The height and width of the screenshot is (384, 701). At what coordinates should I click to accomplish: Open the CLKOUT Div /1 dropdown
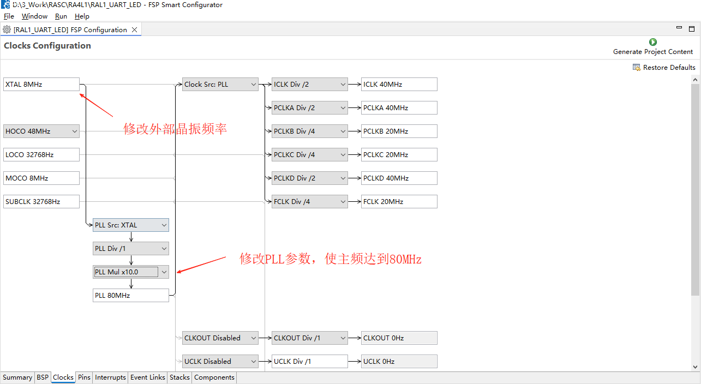point(310,338)
